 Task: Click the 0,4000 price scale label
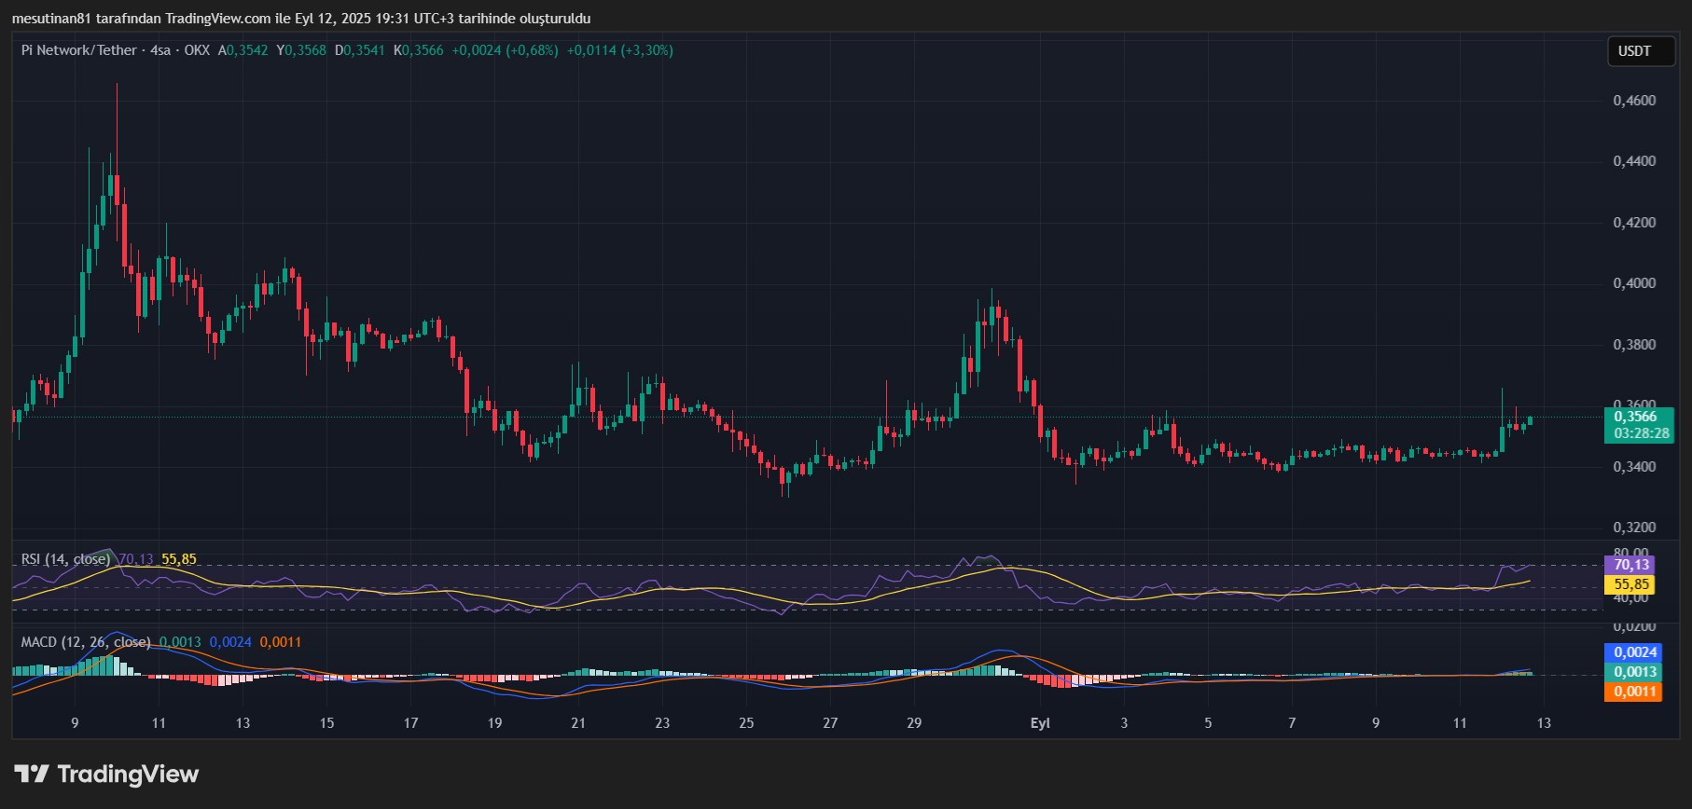tap(1634, 283)
